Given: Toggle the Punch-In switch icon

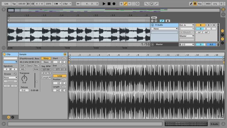Looking at the screenshot, I should [x=147, y=4].
